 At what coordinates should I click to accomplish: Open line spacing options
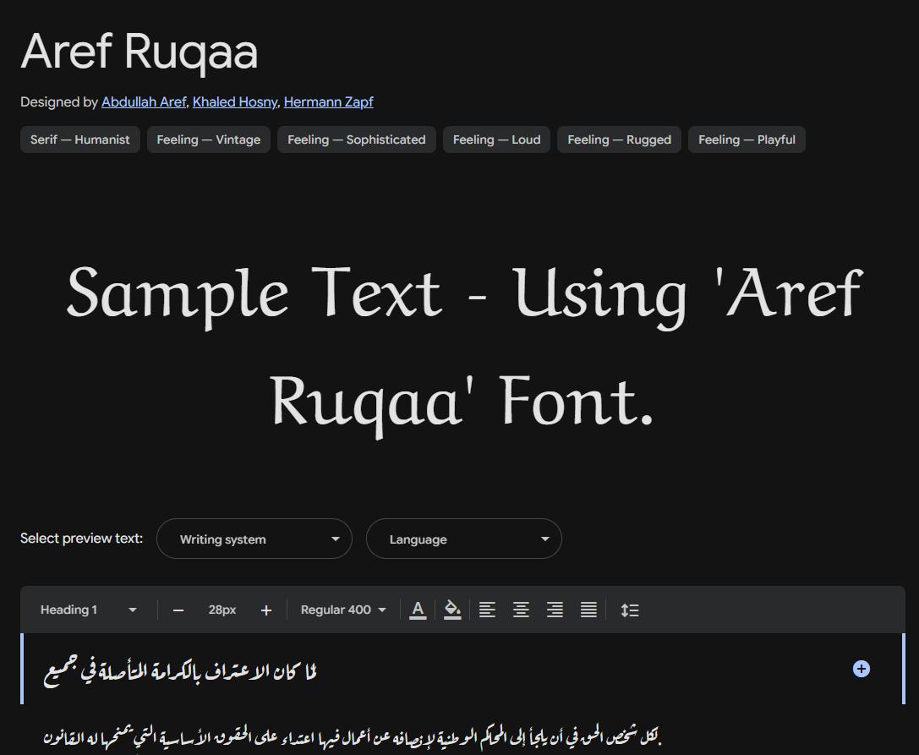pos(630,610)
